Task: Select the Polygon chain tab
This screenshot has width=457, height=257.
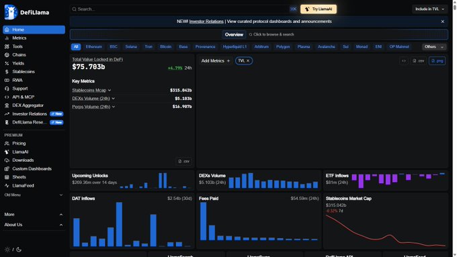Action: [283, 47]
